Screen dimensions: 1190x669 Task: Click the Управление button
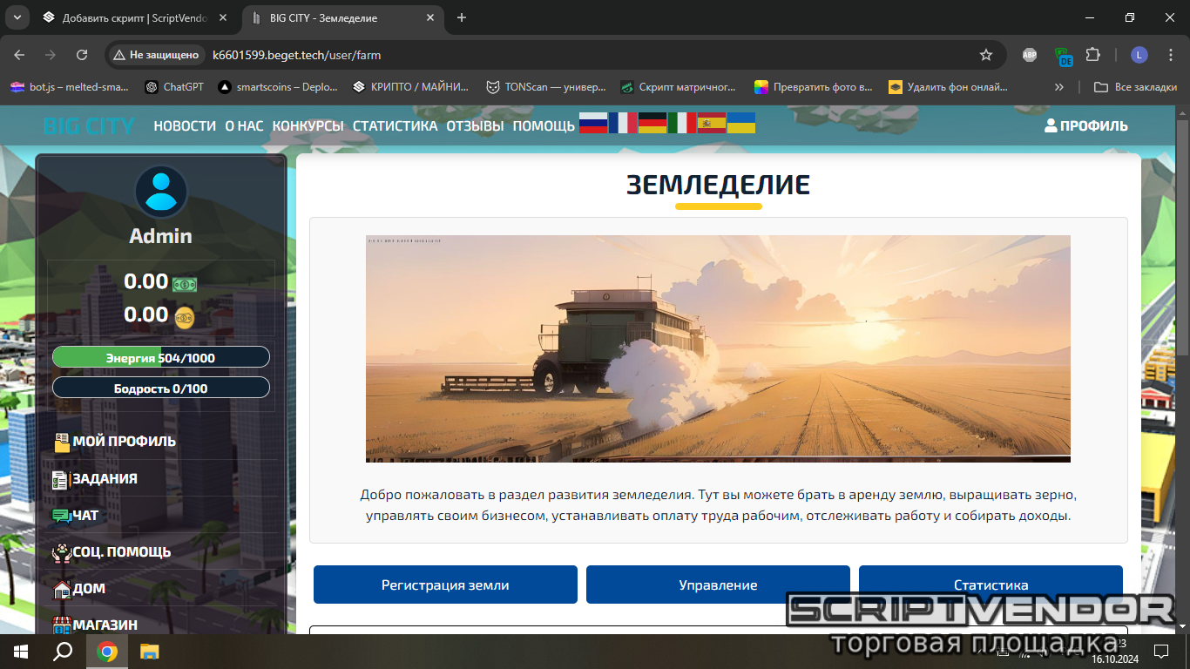(x=718, y=585)
